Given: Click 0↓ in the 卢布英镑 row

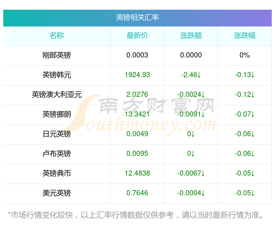Looking at the screenshot, I should click(191, 154).
